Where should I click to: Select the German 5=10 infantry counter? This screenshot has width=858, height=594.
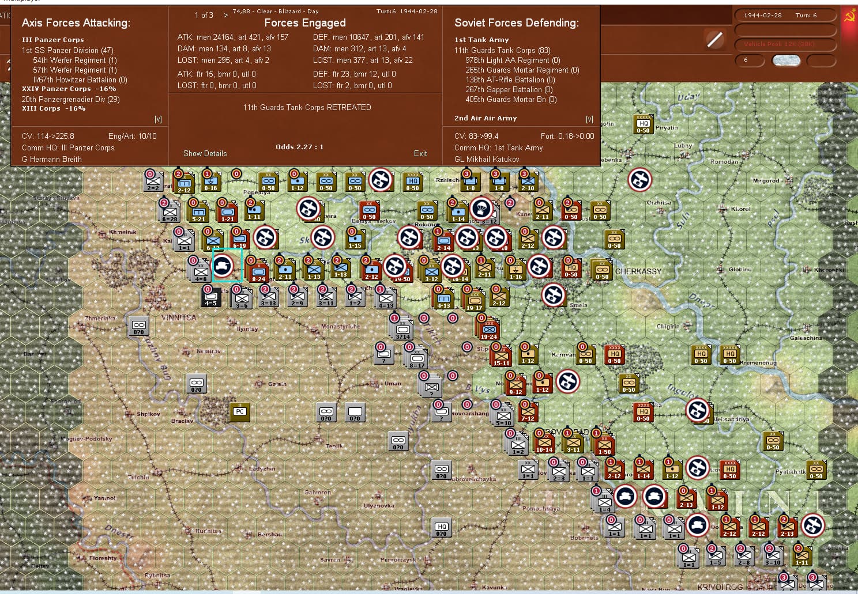point(504,415)
